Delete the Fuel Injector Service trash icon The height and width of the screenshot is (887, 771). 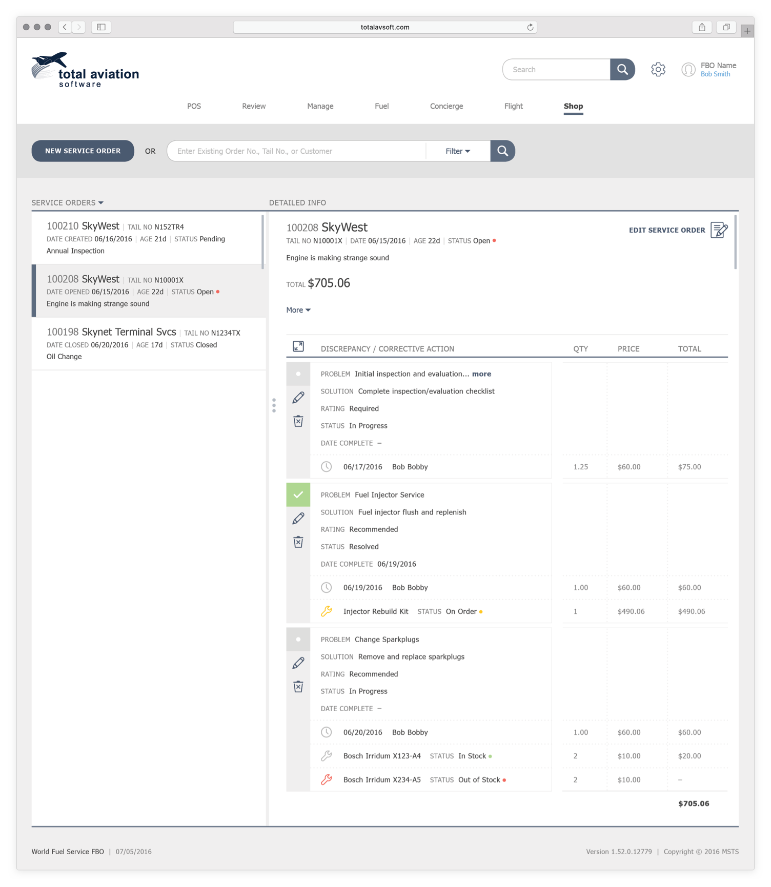tap(298, 542)
